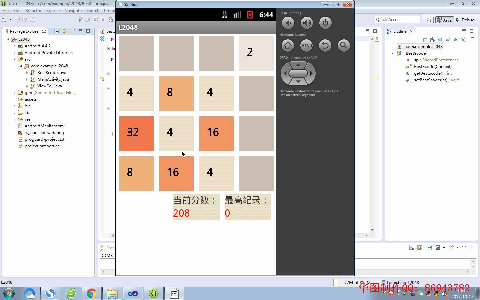Open the file explorer taskbar icon
Viewport: 480px width, 300px height.
(112, 293)
